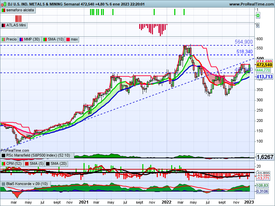Click the red bars in semaforo alcista panel
275x206 pixels.
point(18,19)
